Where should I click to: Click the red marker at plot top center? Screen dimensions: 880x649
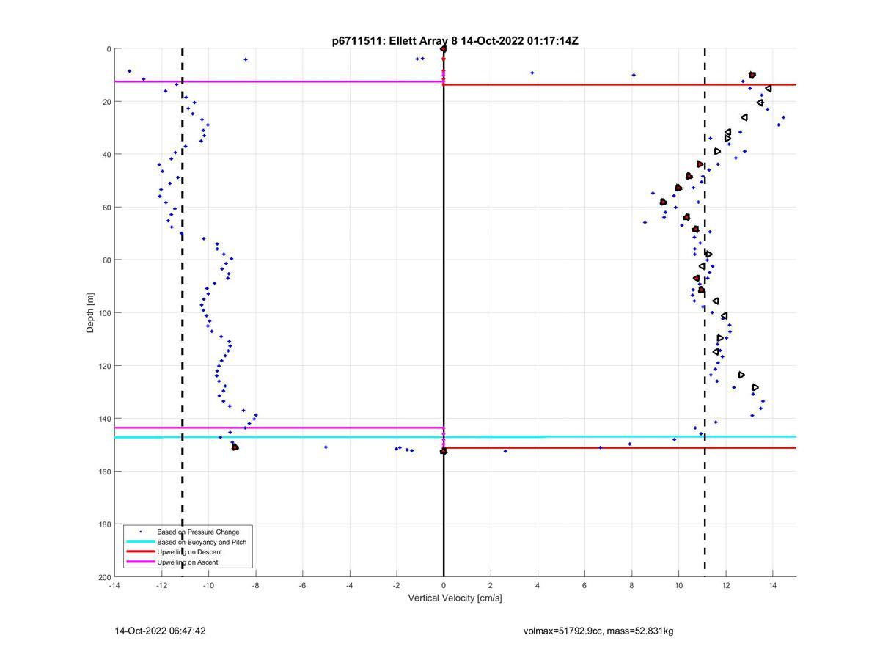pyautogui.click(x=444, y=49)
